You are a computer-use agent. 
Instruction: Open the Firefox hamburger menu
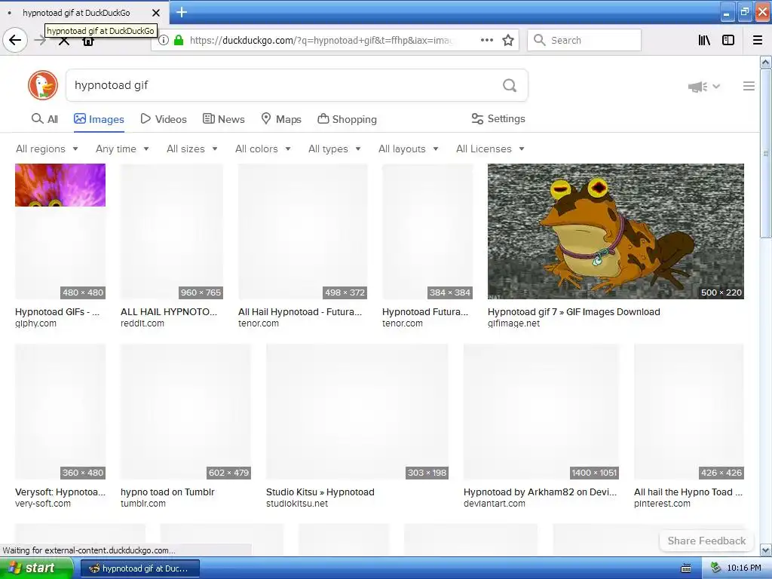coord(757,41)
